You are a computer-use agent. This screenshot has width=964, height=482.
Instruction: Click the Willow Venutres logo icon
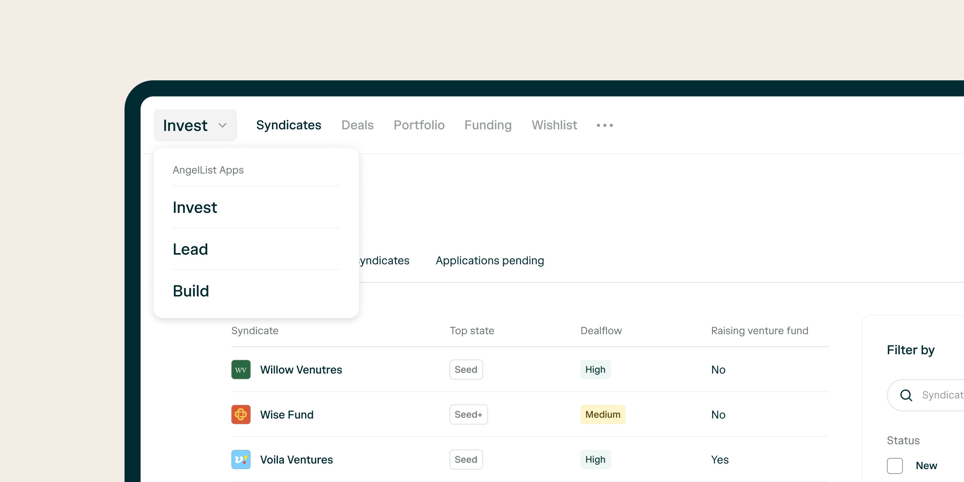point(241,370)
